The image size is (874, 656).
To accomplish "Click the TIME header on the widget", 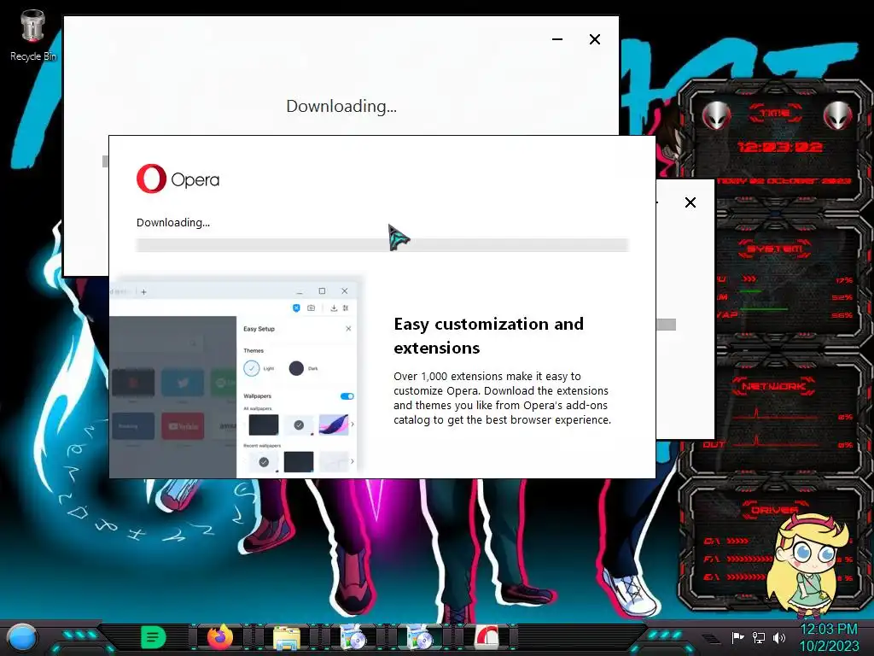I will pos(775,114).
